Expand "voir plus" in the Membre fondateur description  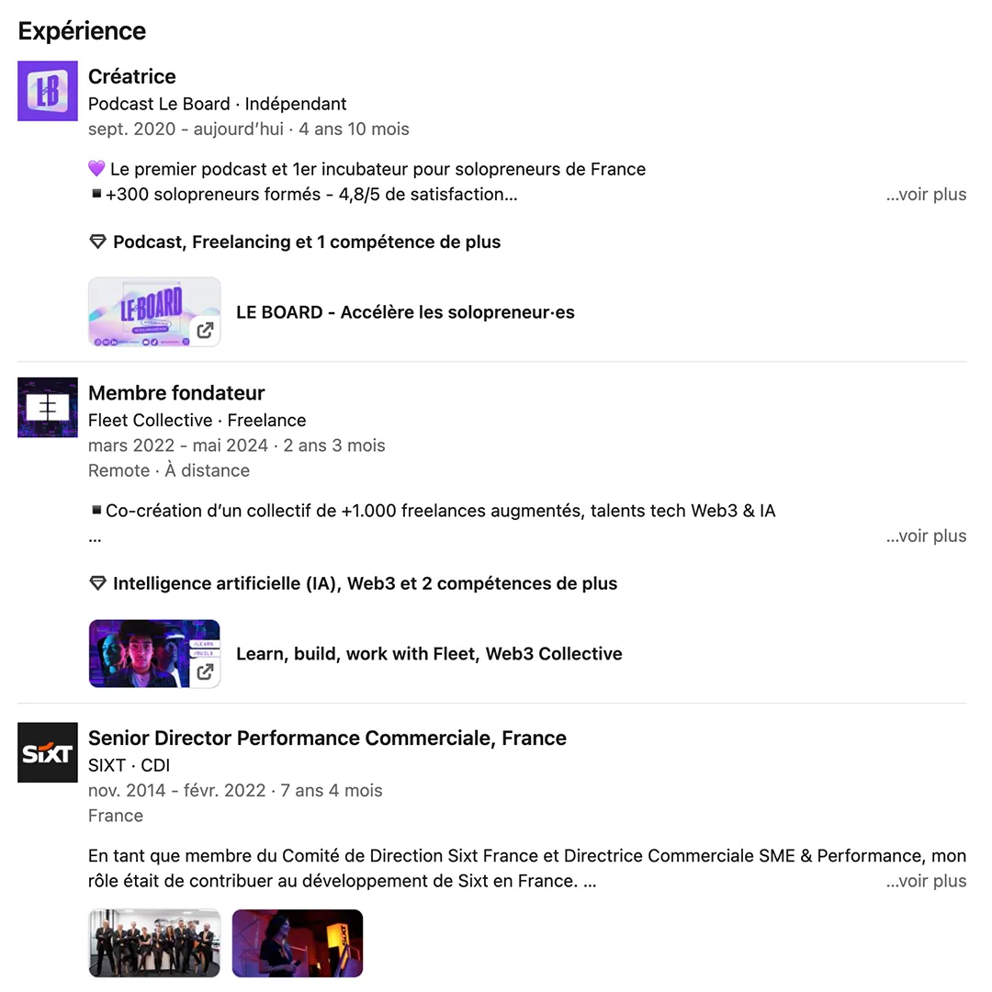[x=926, y=535]
